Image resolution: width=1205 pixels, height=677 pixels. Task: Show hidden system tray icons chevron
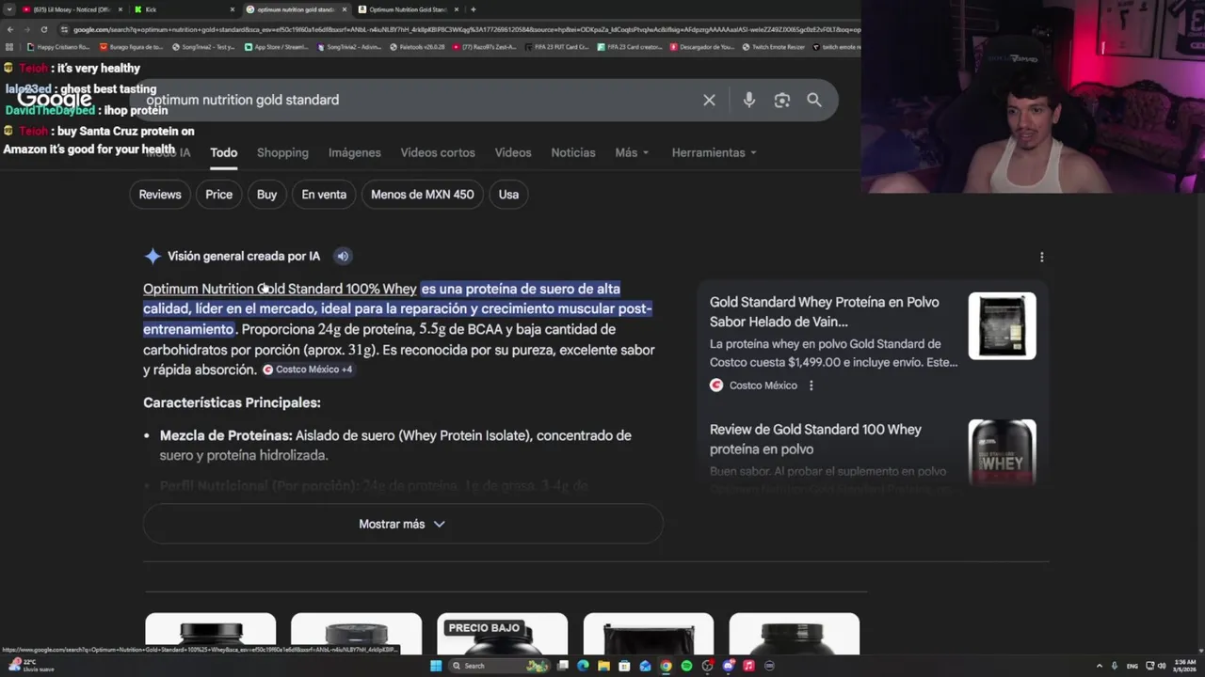tap(1101, 666)
